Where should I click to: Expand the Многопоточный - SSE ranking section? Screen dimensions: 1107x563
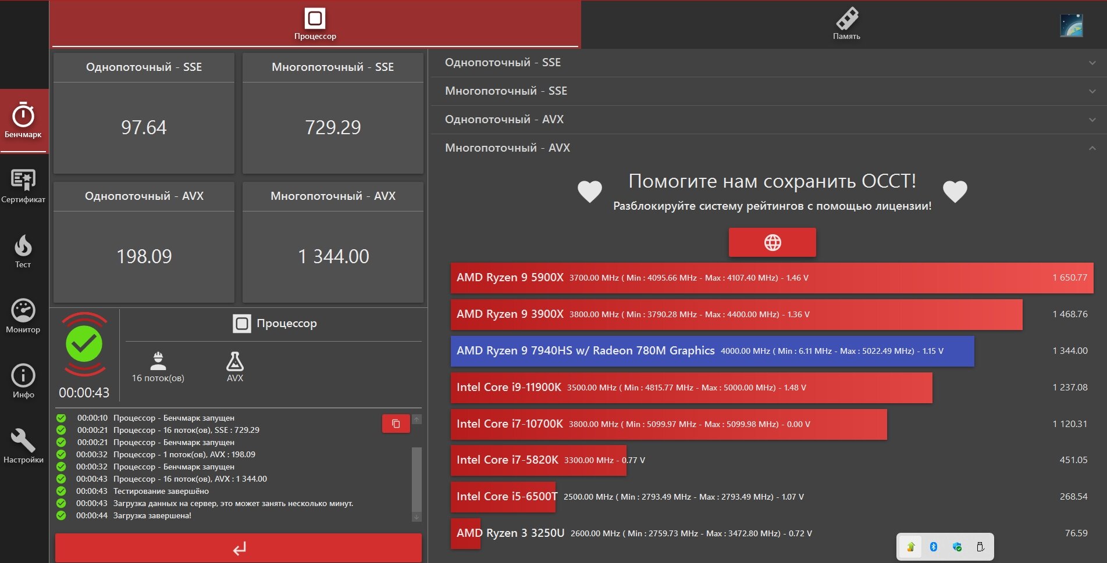768,91
